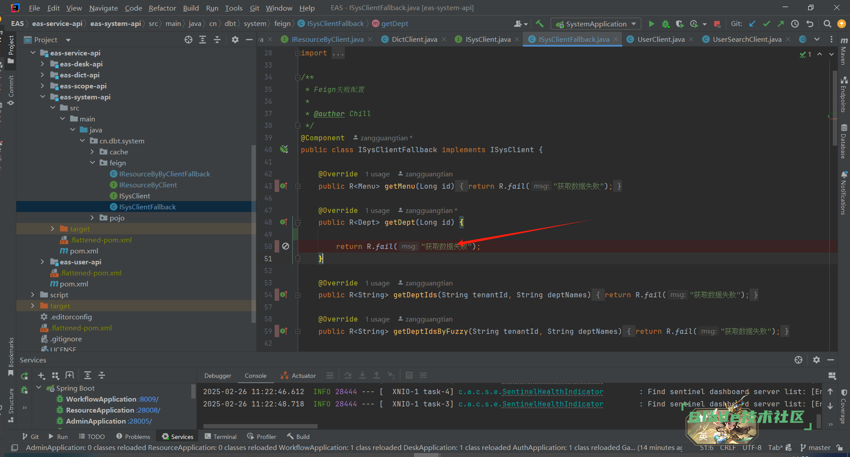
Task: Open the Maven tool window
Action: [843, 51]
